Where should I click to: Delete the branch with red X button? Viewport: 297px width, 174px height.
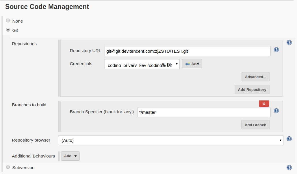click(264, 104)
